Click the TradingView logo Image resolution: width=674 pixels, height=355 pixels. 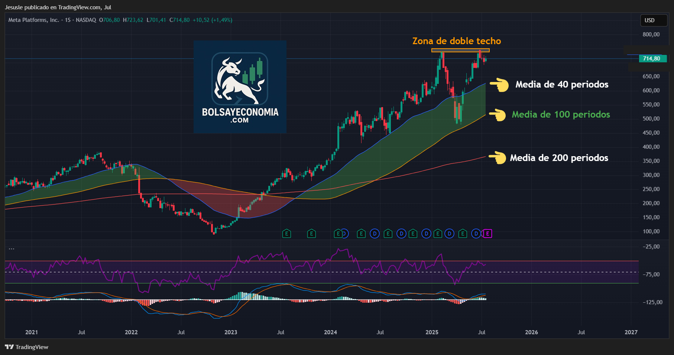pyautogui.click(x=26, y=347)
